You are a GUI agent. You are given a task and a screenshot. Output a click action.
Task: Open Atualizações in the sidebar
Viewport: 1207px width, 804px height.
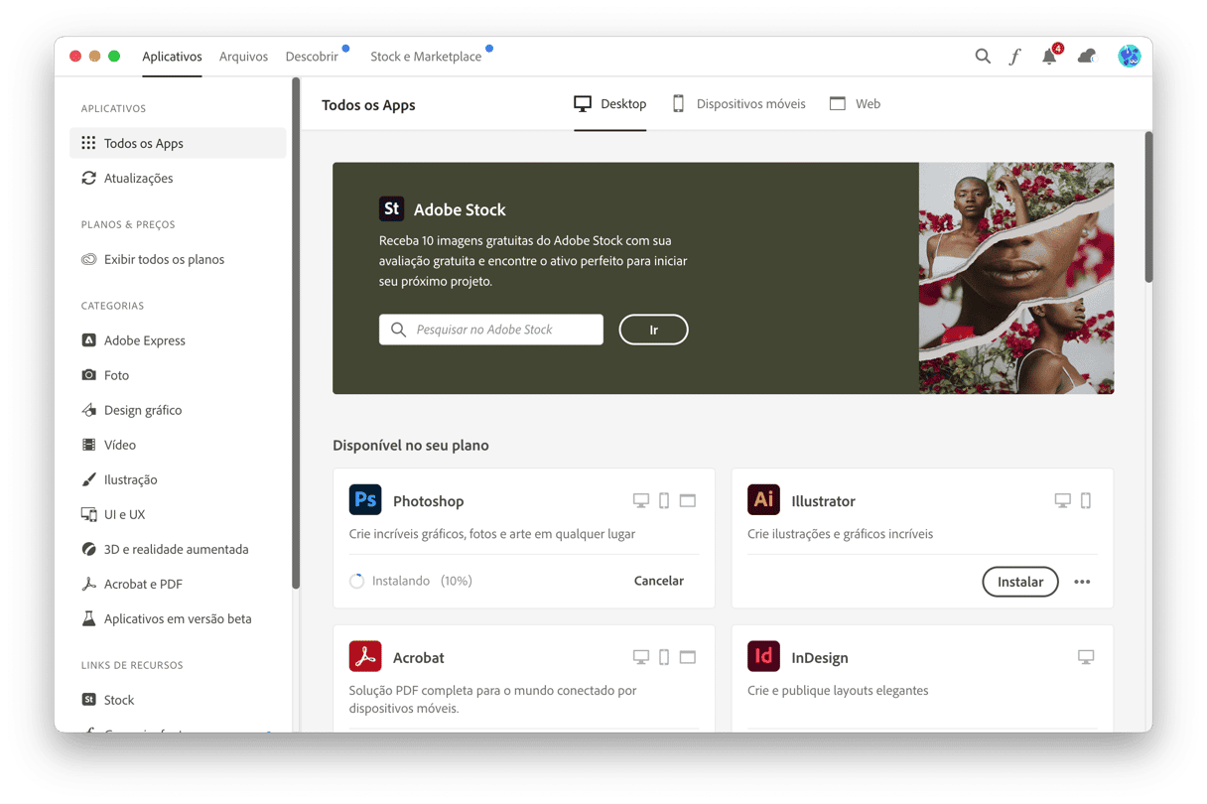(x=138, y=179)
